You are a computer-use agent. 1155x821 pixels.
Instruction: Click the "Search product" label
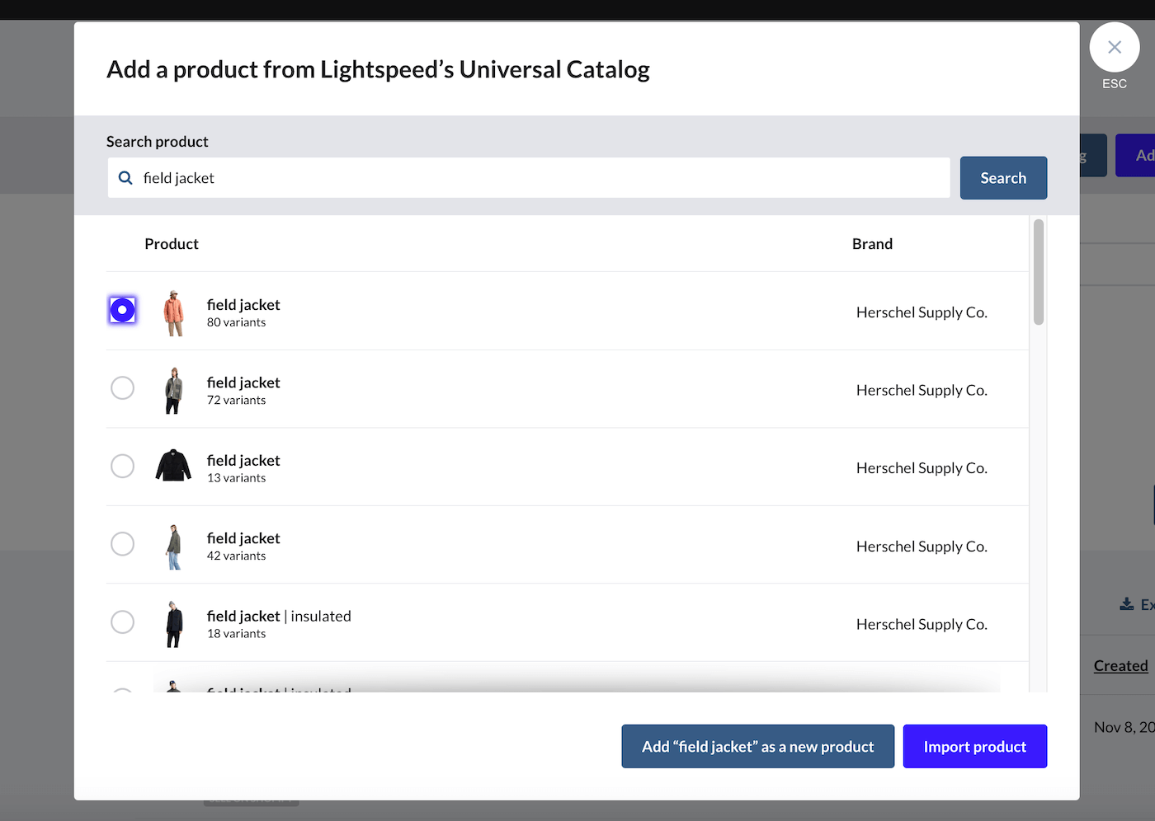(x=158, y=142)
